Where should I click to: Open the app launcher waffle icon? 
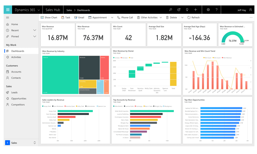[8, 10]
